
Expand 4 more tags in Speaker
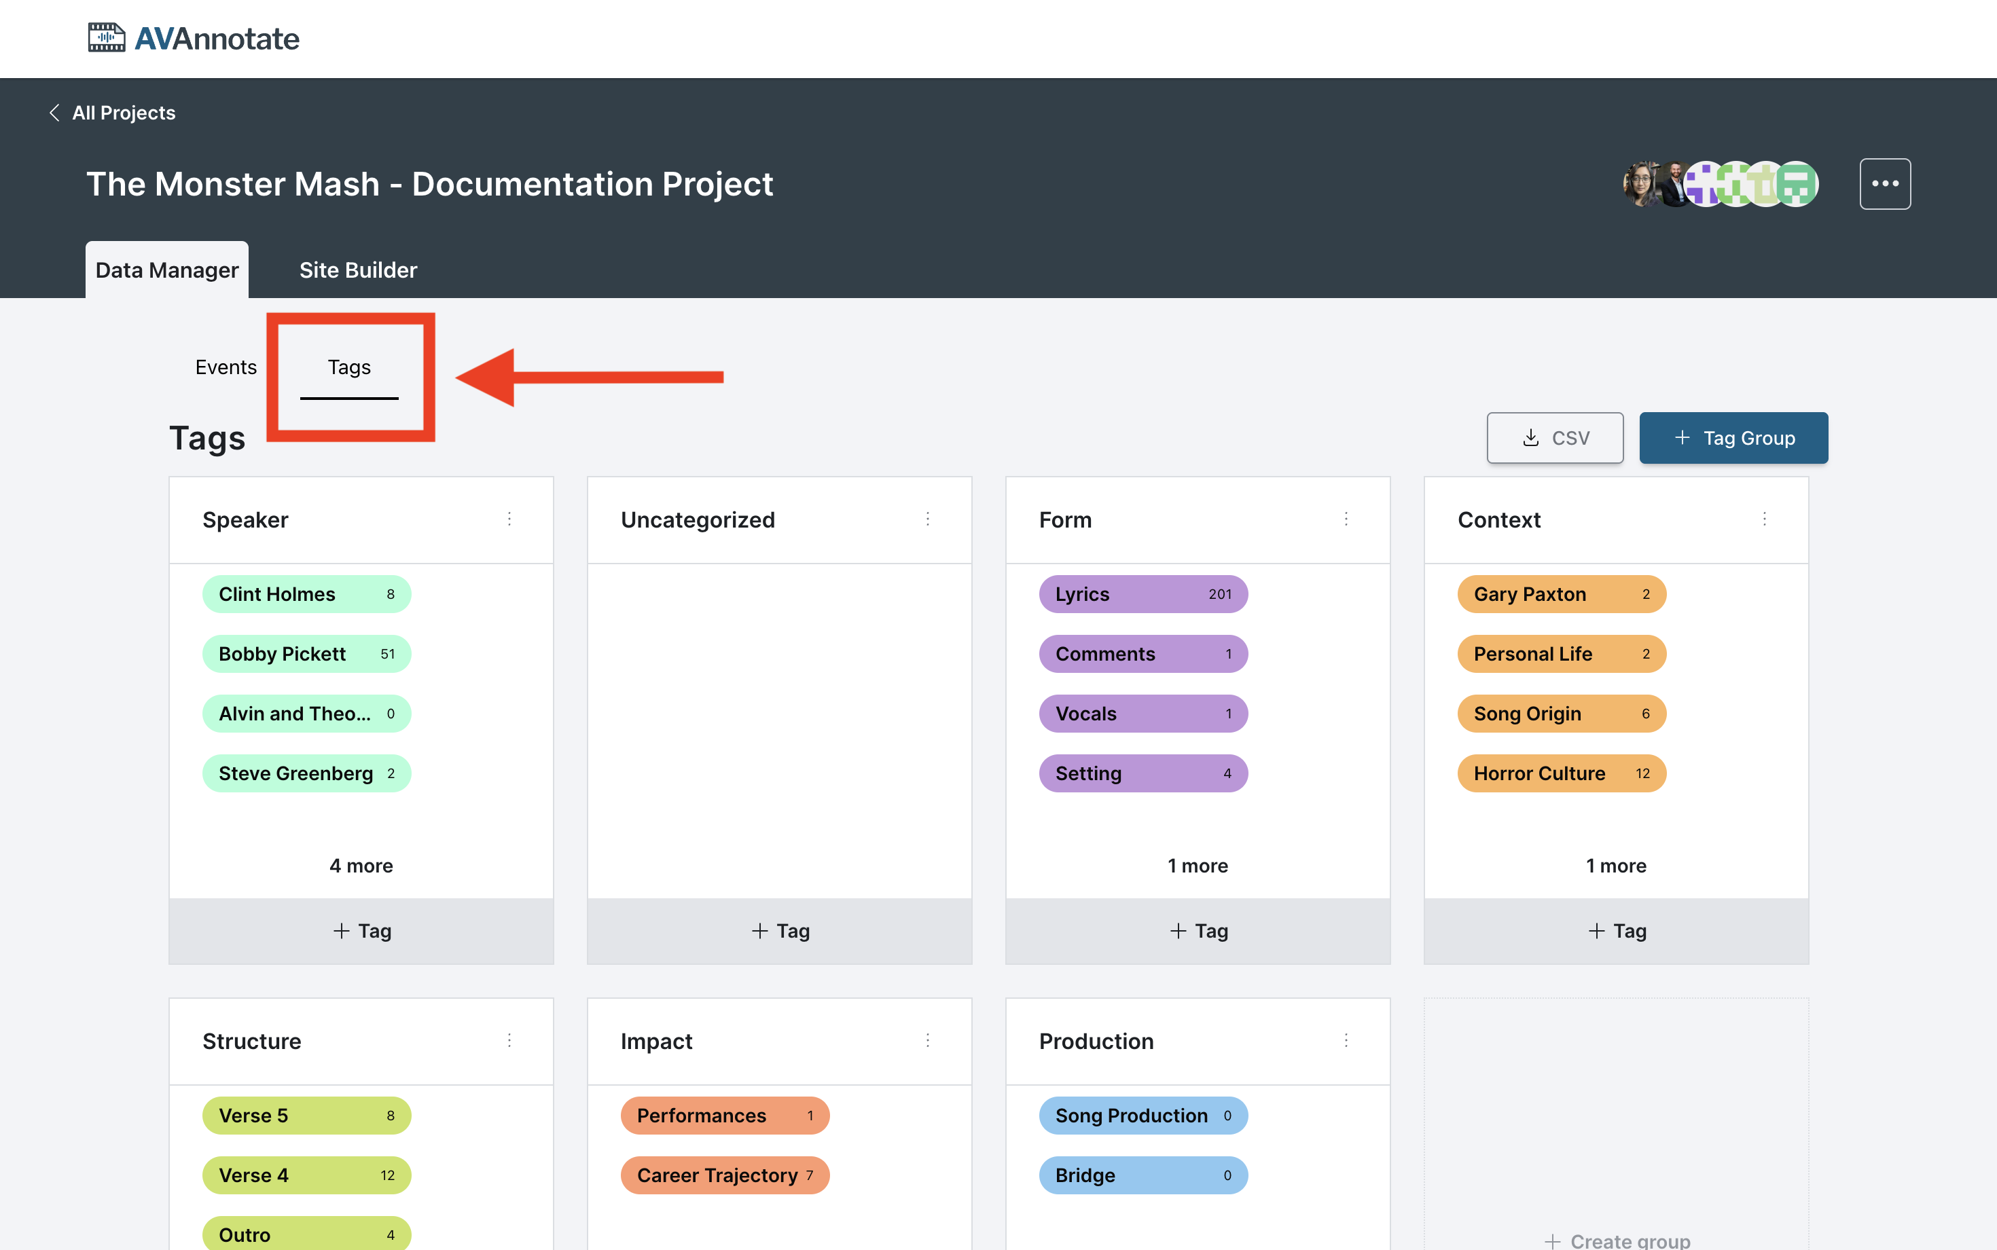(x=361, y=866)
